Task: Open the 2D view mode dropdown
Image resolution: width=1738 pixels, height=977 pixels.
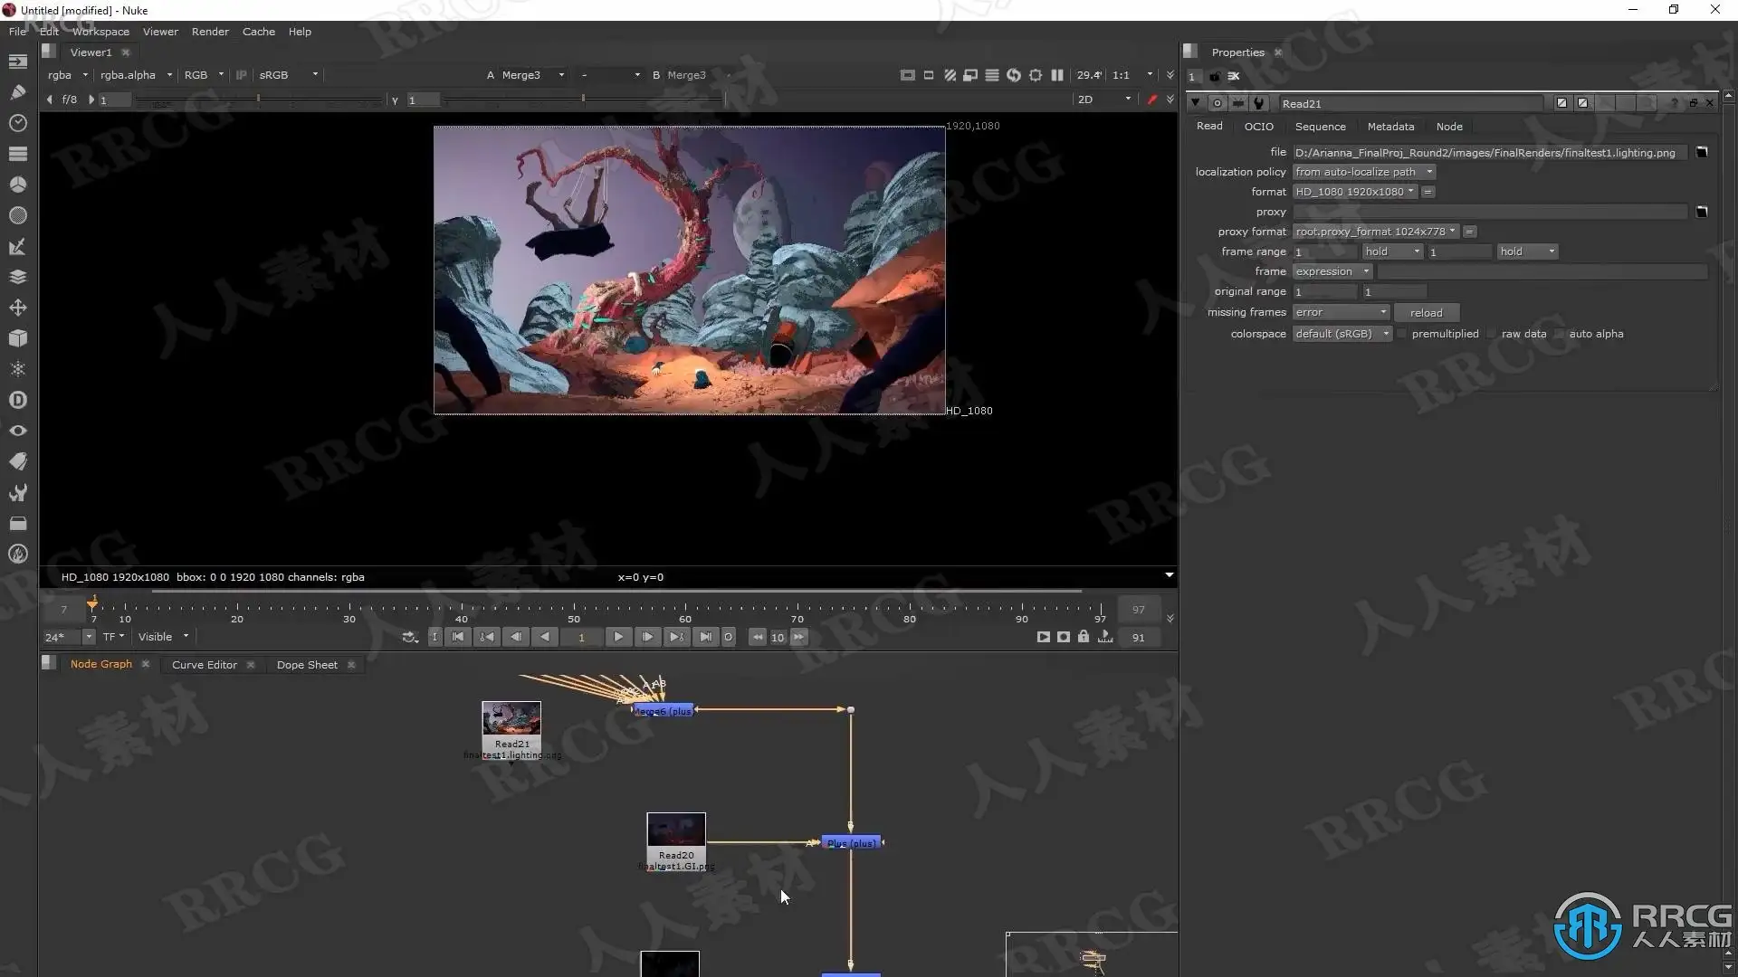Action: [x=1103, y=100]
